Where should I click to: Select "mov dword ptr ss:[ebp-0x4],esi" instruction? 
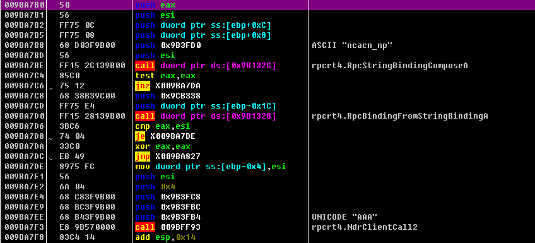tap(211, 167)
